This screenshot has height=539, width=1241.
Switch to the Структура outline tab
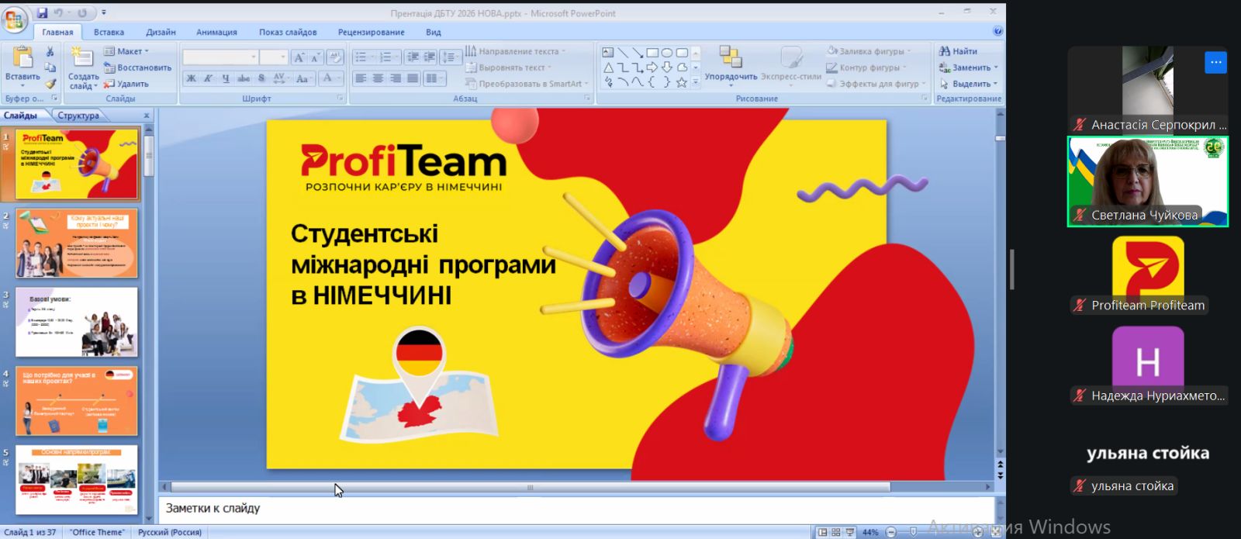coord(78,116)
